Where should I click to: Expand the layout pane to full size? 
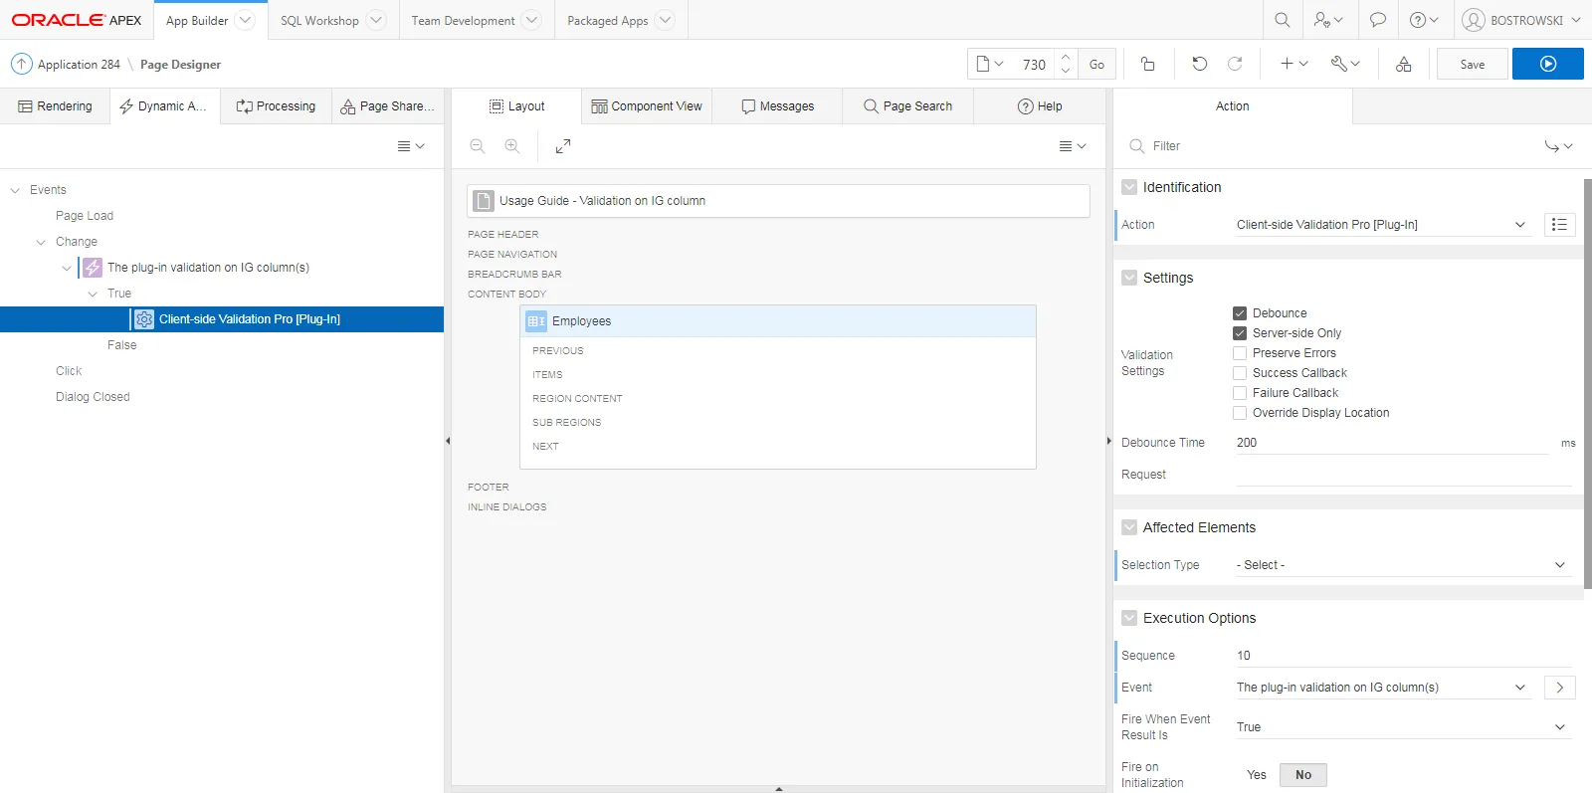(563, 146)
